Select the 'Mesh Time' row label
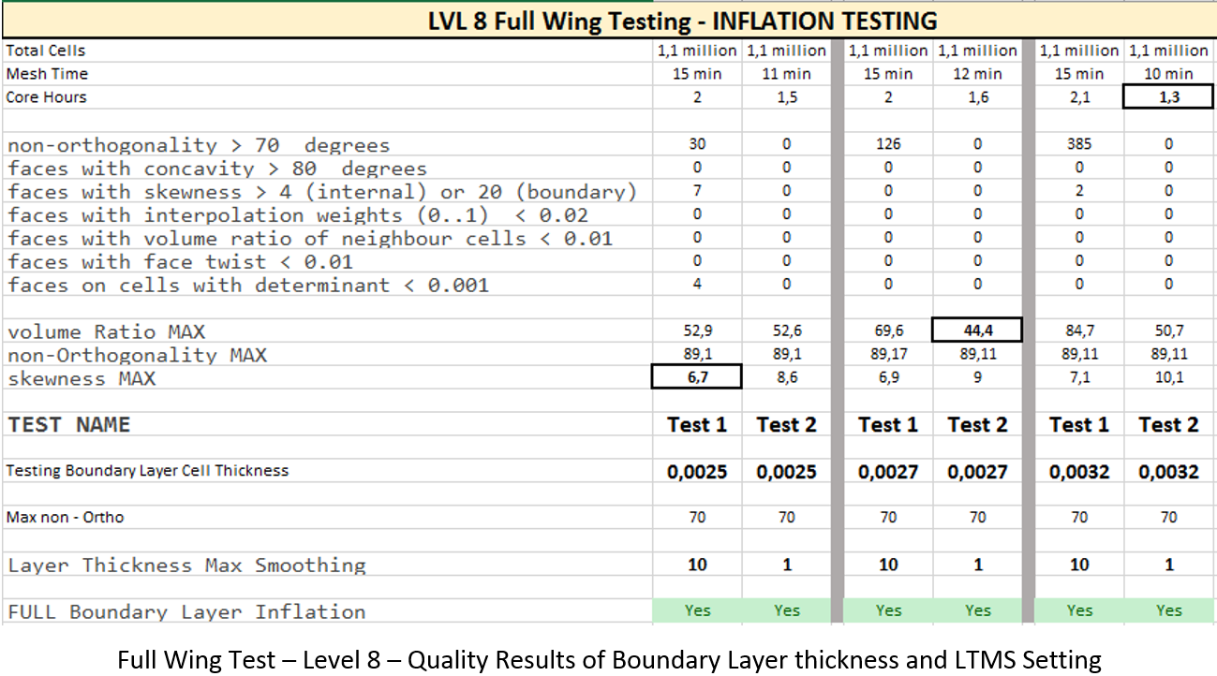 [45, 74]
